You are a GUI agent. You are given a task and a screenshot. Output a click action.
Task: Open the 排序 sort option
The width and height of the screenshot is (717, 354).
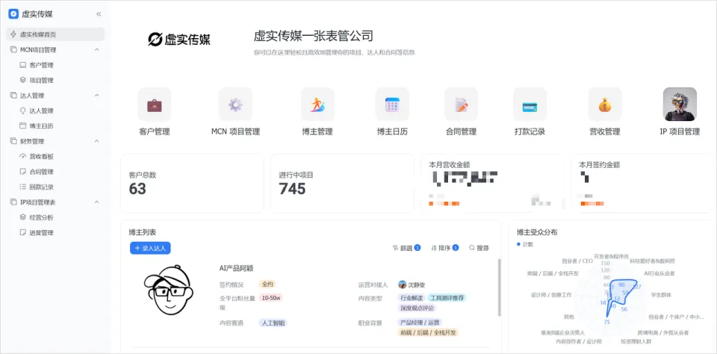pos(444,248)
